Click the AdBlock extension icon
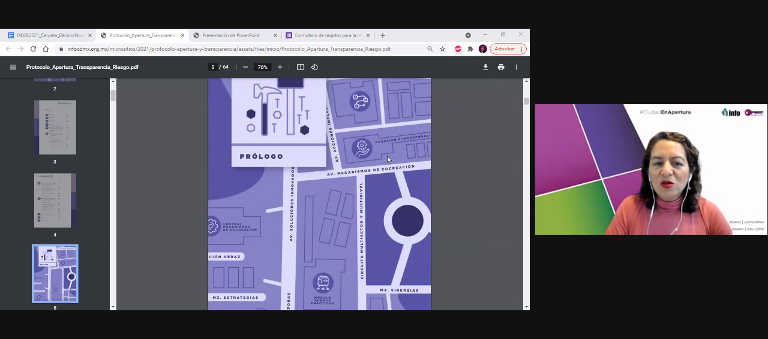The width and height of the screenshot is (768, 339). pyautogui.click(x=458, y=49)
